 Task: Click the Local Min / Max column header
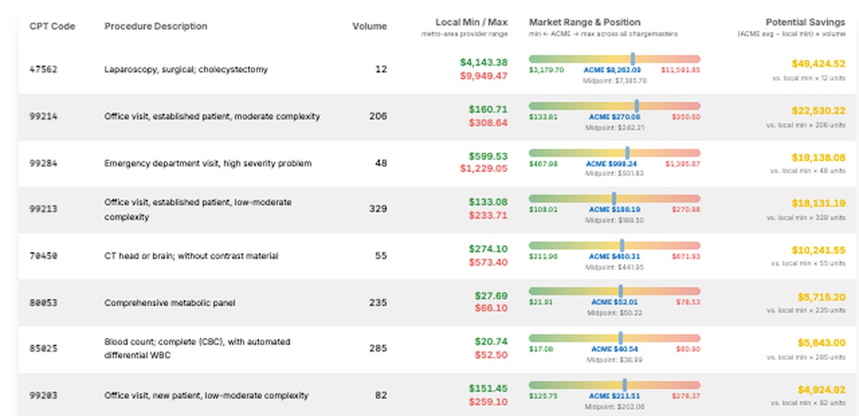[x=472, y=22]
